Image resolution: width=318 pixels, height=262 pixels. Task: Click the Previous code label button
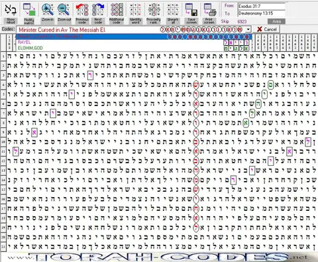pyautogui.click(x=82, y=21)
